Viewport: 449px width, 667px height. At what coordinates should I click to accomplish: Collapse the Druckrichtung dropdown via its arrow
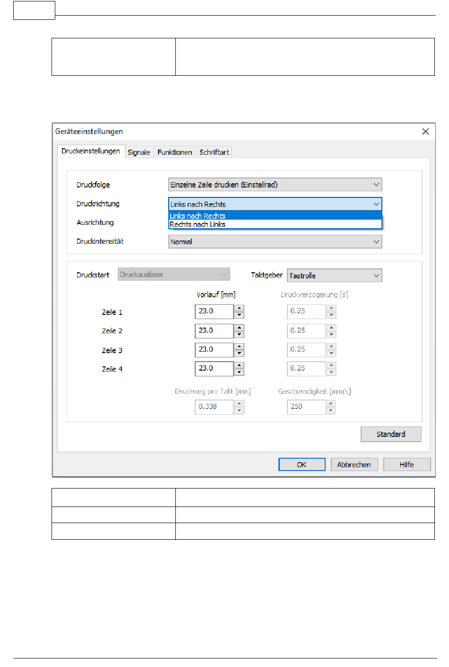click(376, 204)
